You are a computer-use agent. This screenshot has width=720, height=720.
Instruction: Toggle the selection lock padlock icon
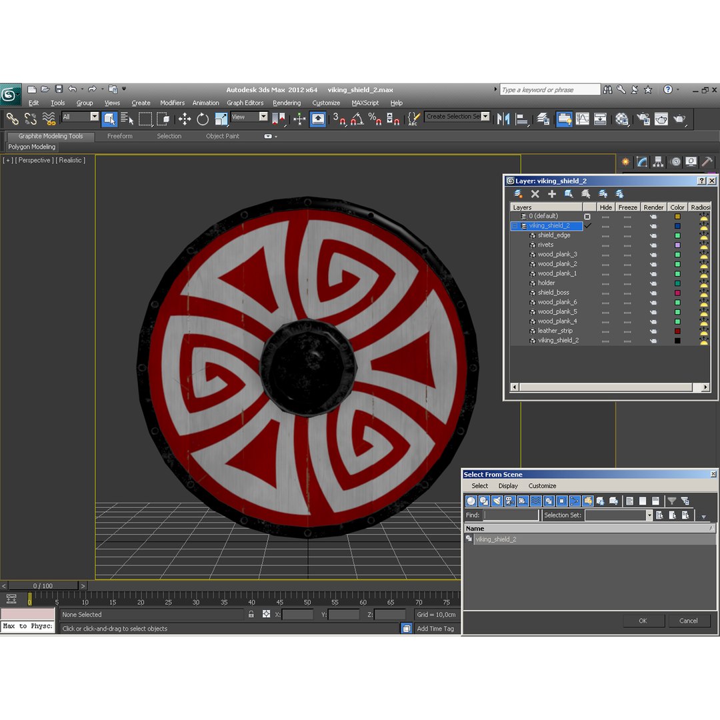(251, 614)
